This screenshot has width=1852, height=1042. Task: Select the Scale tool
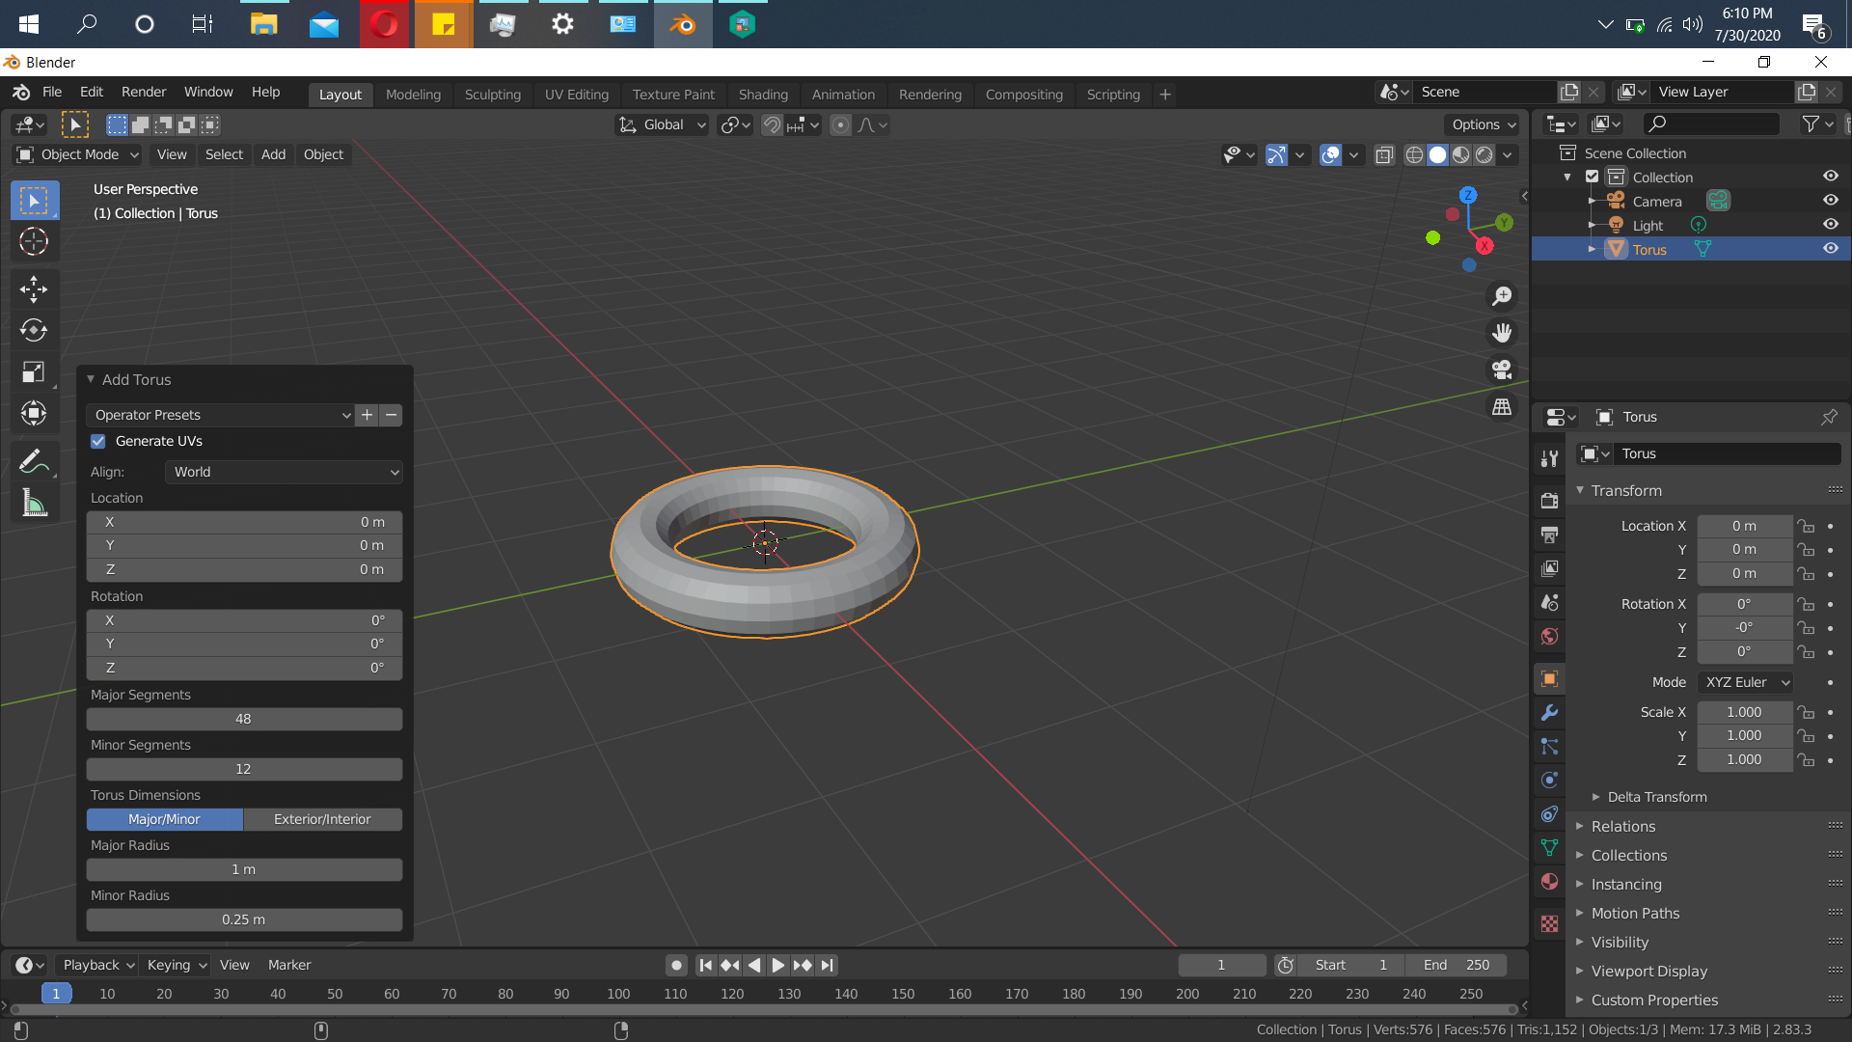click(34, 372)
